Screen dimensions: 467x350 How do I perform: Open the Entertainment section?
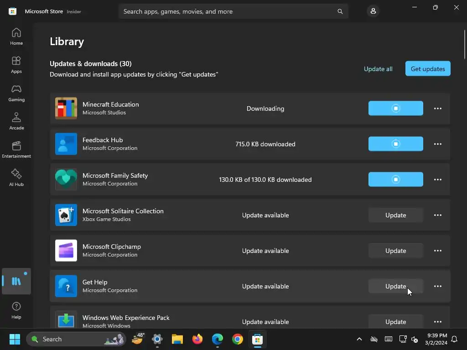point(16,149)
